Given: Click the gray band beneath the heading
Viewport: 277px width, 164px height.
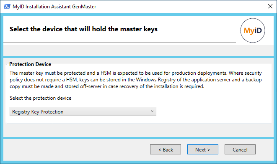Looking at the screenshot, I should point(138,50).
